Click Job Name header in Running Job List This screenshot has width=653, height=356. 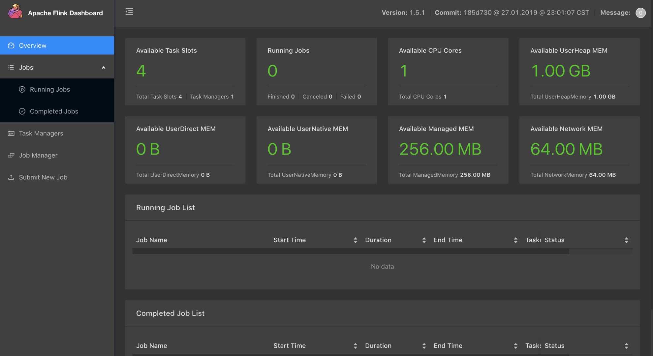coord(152,240)
